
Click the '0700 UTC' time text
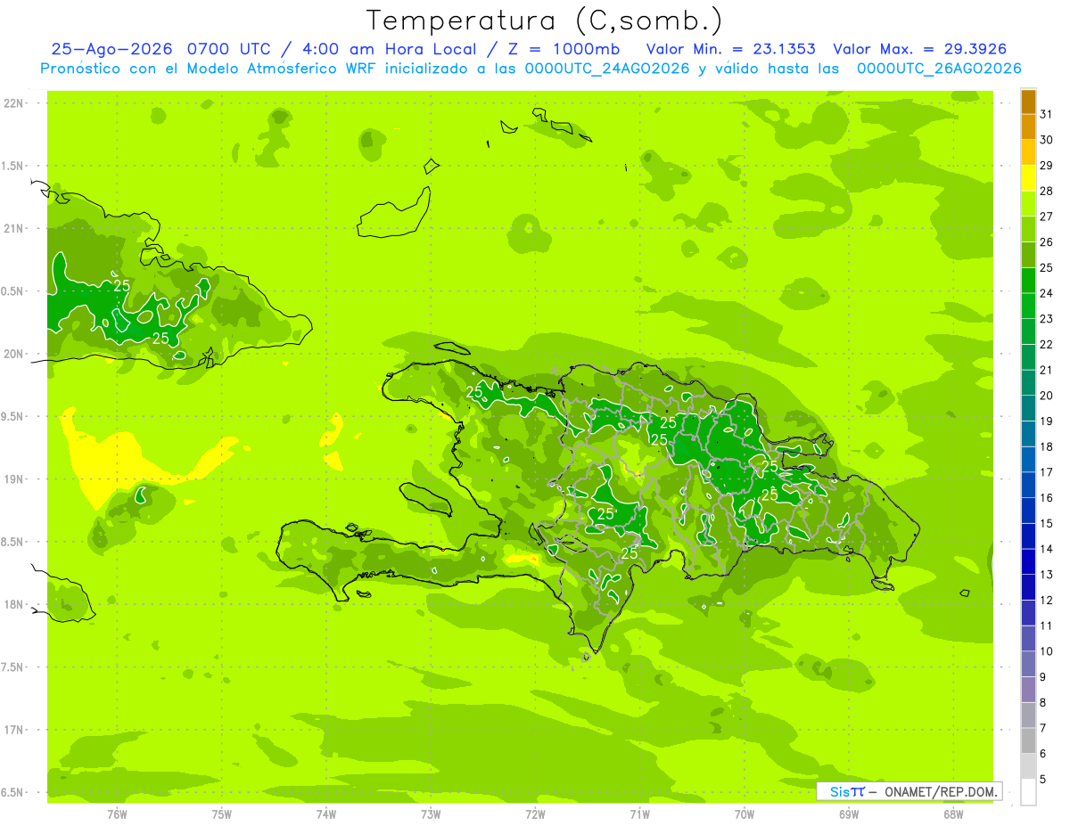[x=229, y=49]
